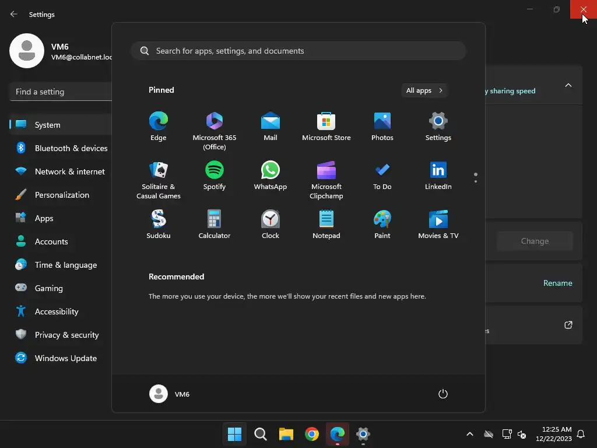Open the Mail app

[271, 127]
